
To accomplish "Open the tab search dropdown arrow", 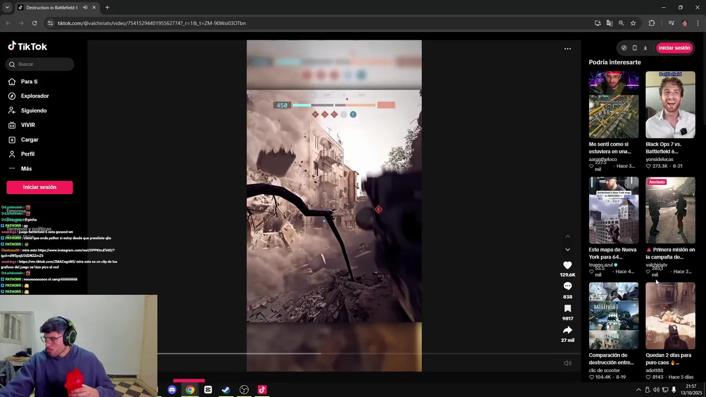I will (7, 8).
